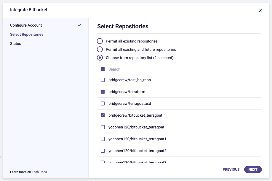The height and width of the screenshot is (181, 272).
Task: Go to Configure Account step
Action: coord(26,25)
